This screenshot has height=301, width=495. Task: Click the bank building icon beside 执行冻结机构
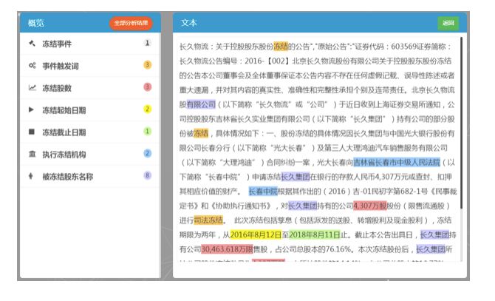(x=32, y=154)
